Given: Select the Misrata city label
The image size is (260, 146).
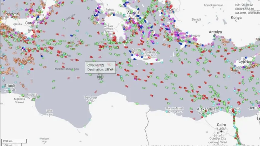Looking at the screenshot, I should [x=32, y=94].
